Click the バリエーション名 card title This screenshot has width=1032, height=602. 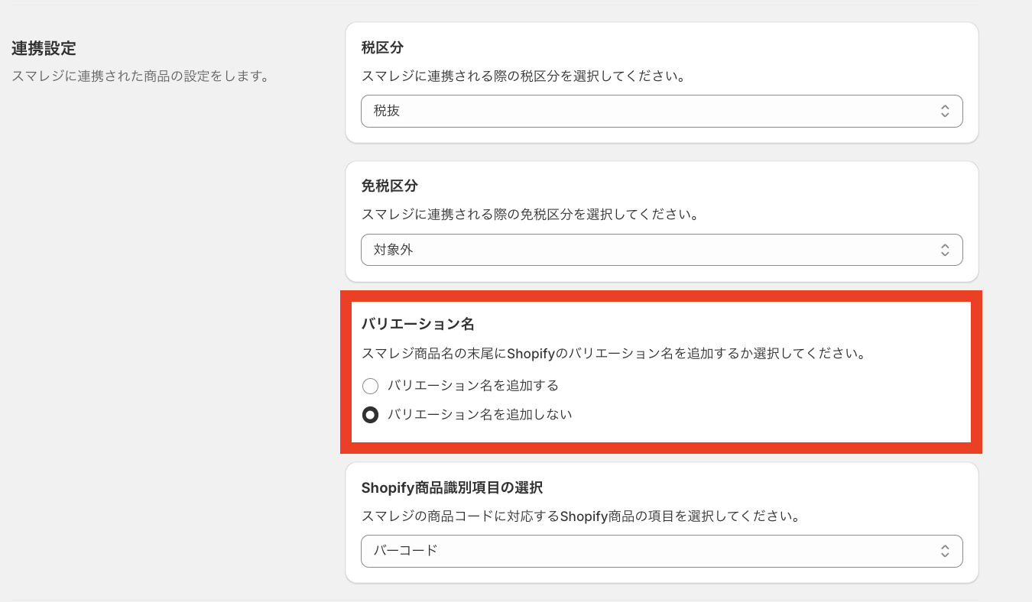click(418, 324)
